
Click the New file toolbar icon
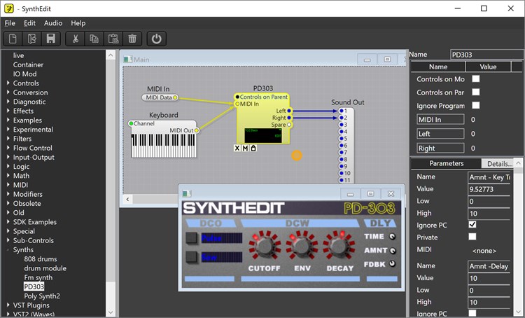(x=13, y=39)
